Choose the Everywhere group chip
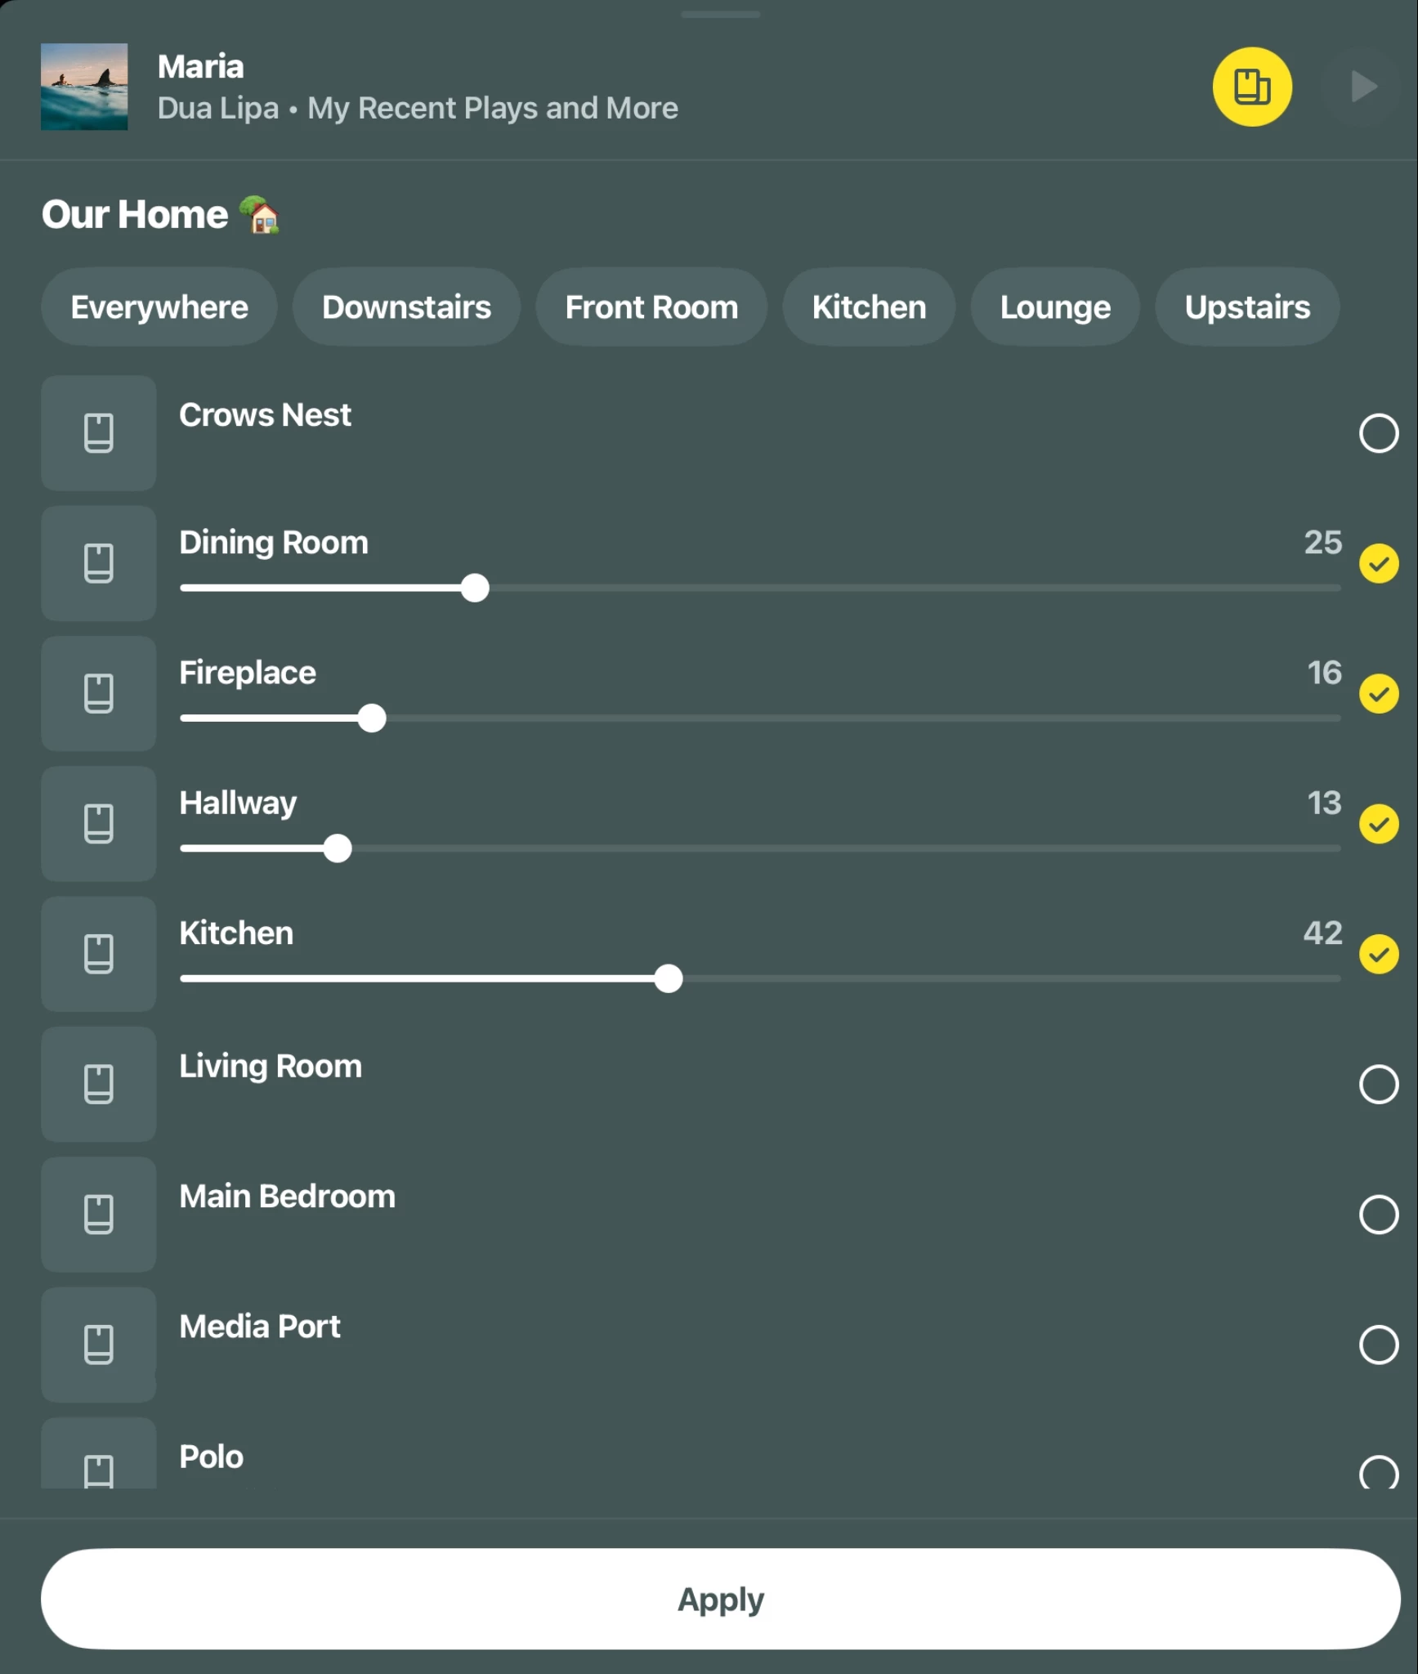Viewport: 1418px width, 1674px height. (x=159, y=307)
